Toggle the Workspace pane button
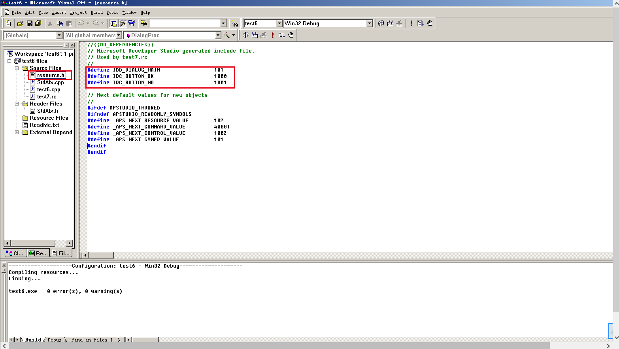This screenshot has width=619, height=349. click(114, 23)
